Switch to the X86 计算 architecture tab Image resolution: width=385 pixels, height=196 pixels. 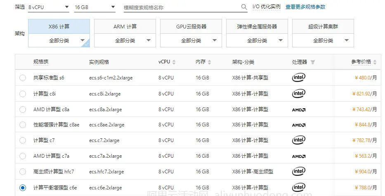click(x=59, y=26)
